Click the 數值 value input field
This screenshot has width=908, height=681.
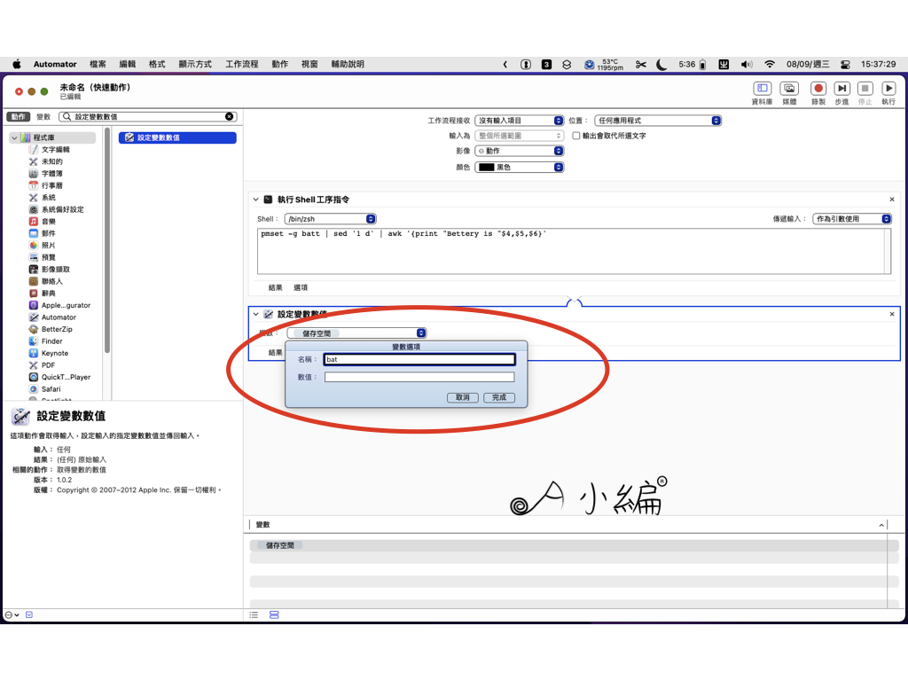pyautogui.click(x=419, y=377)
